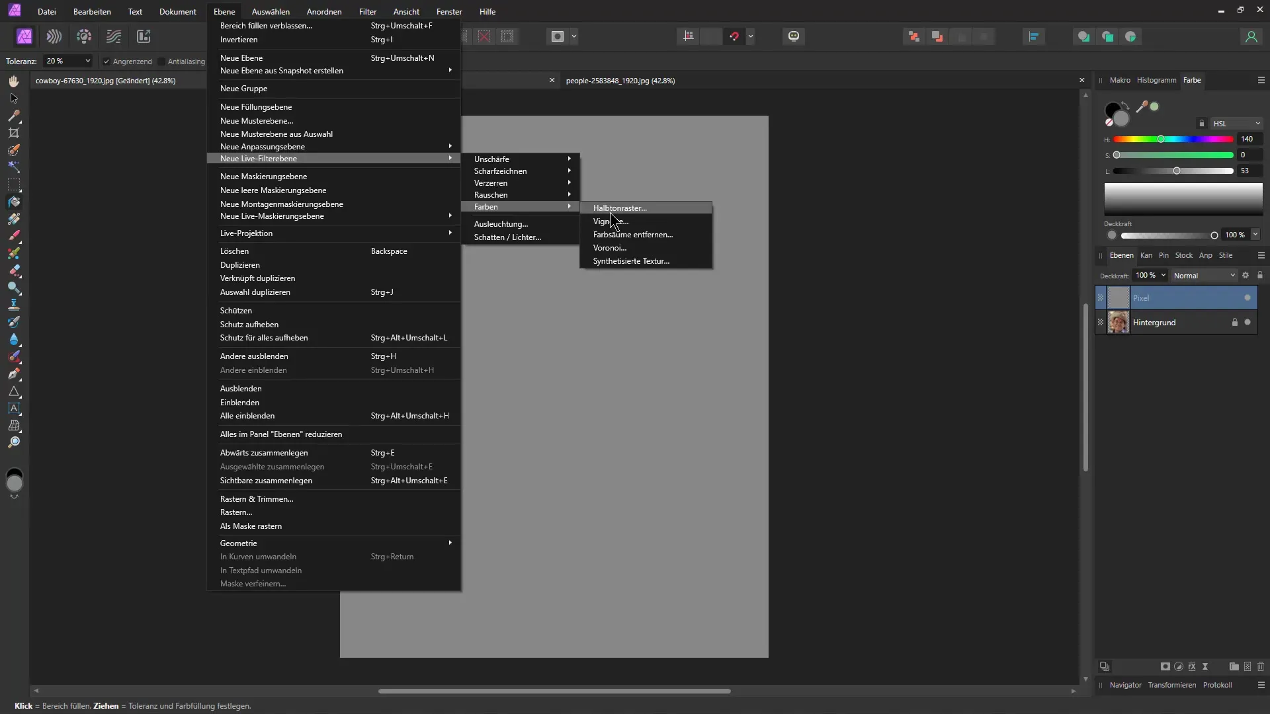This screenshot has height=714, width=1270.
Task: Select the Move (arrow) tool
Action: click(x=14, y=99)
